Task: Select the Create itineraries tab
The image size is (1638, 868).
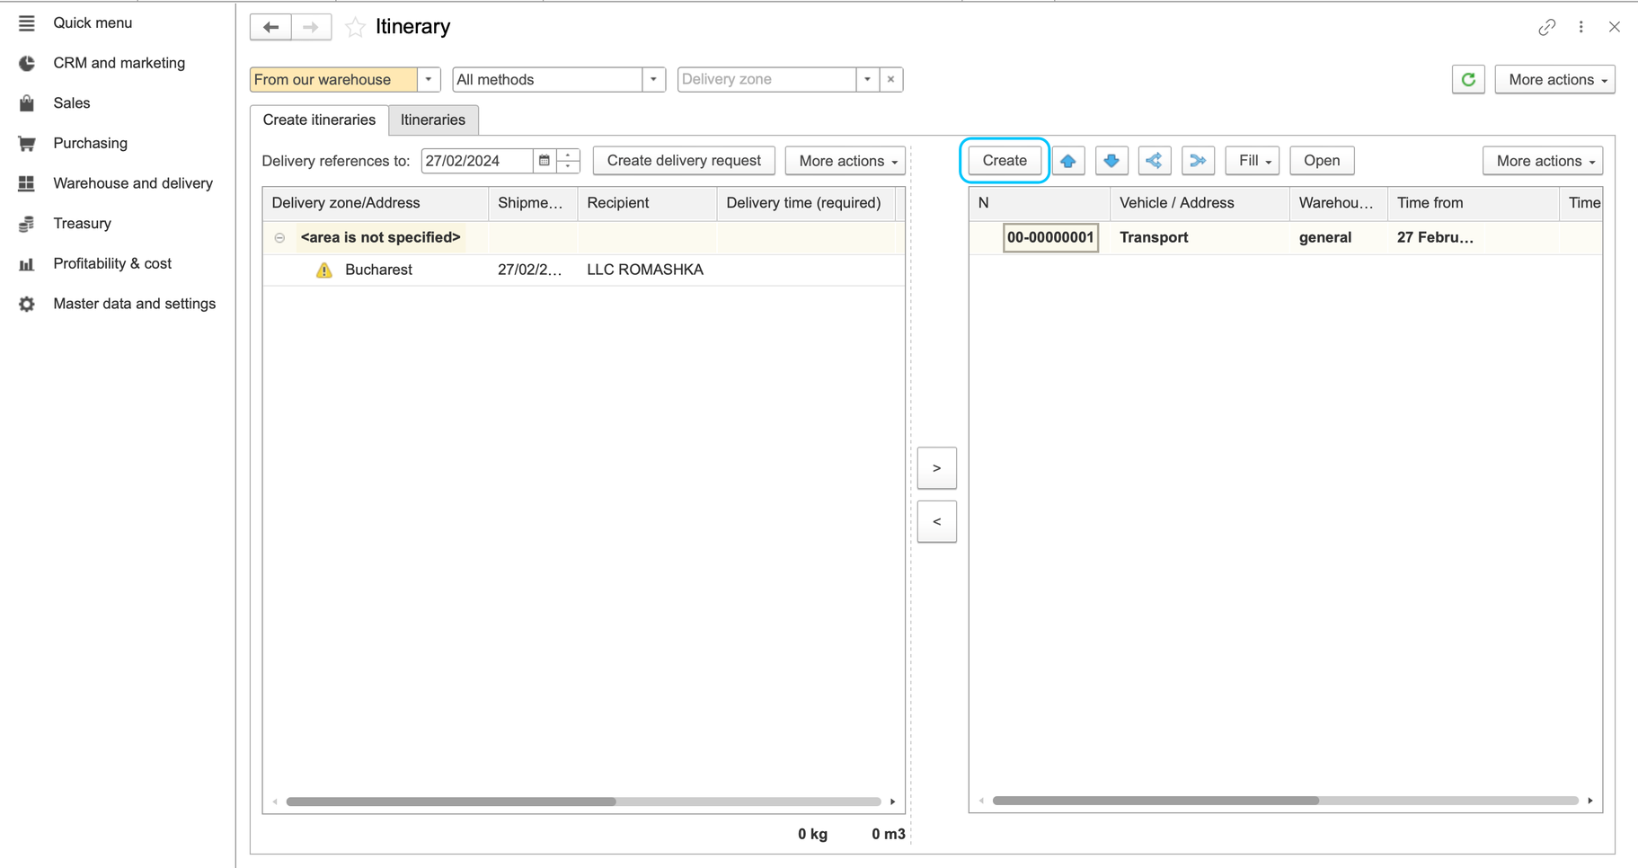Action: coord(319,120)
